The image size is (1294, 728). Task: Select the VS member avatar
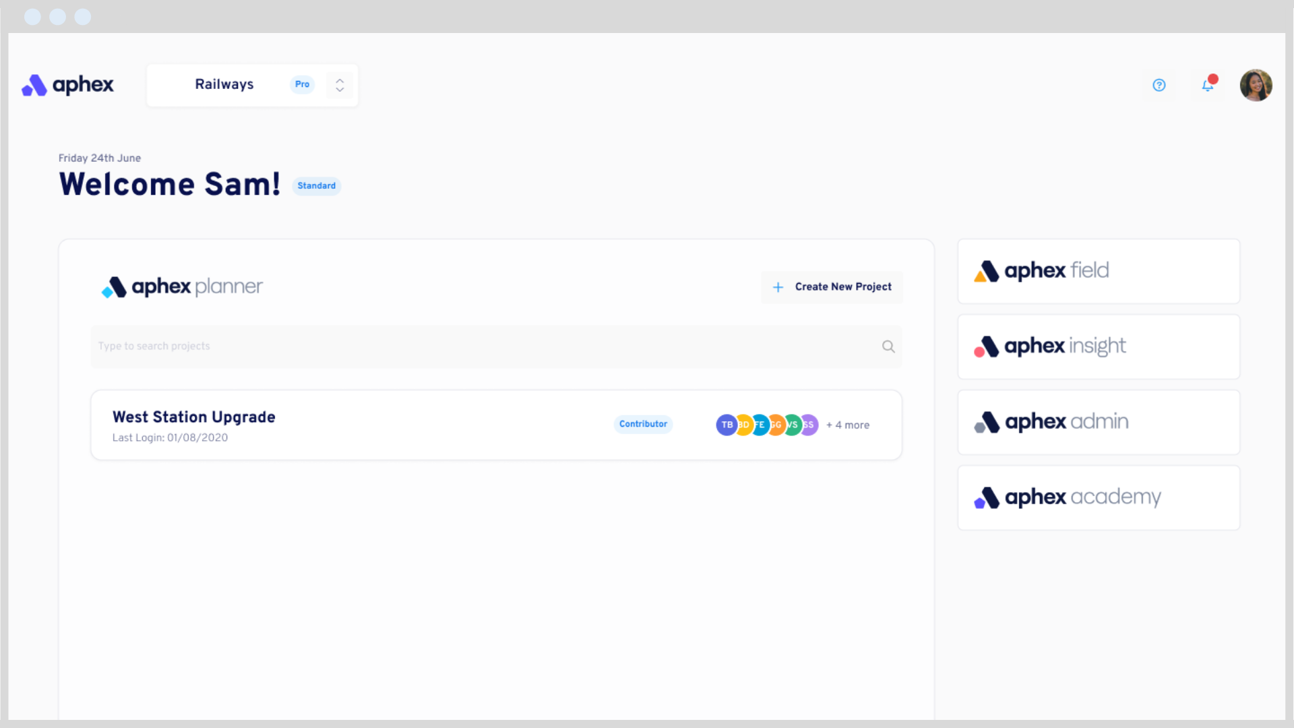(793, 425)
